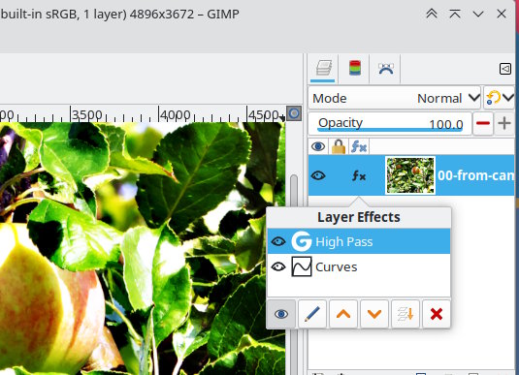Image resolution: width=519 pixels, height=375 pixels.
Task: Click the canvas navigation icon at ruler corner
Action: (294, 113)
